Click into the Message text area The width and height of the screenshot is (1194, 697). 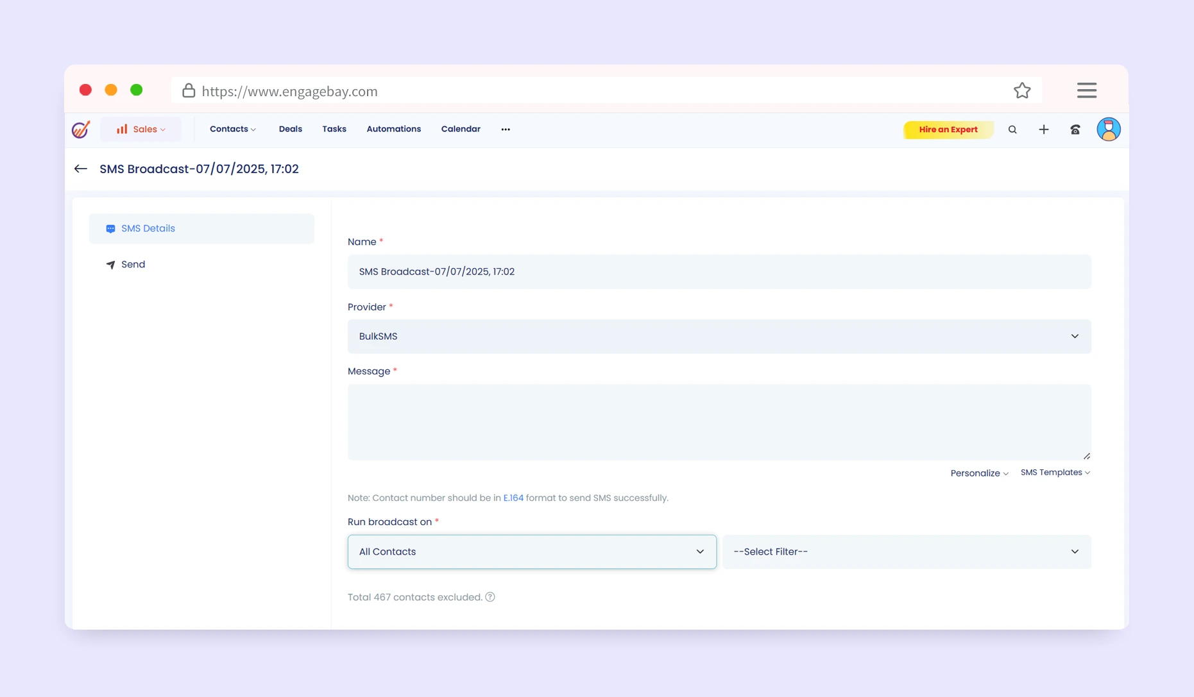tap(719, 422)
